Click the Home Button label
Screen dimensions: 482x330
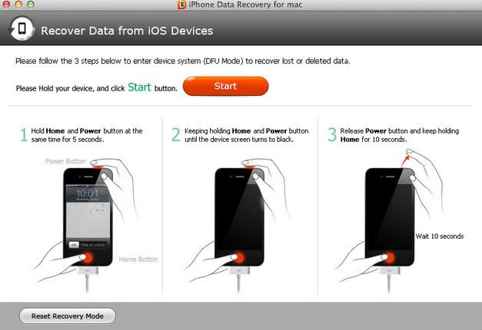coord(138,259)
